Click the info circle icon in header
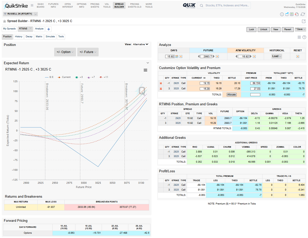308x238 pixels. click(282, 14)
